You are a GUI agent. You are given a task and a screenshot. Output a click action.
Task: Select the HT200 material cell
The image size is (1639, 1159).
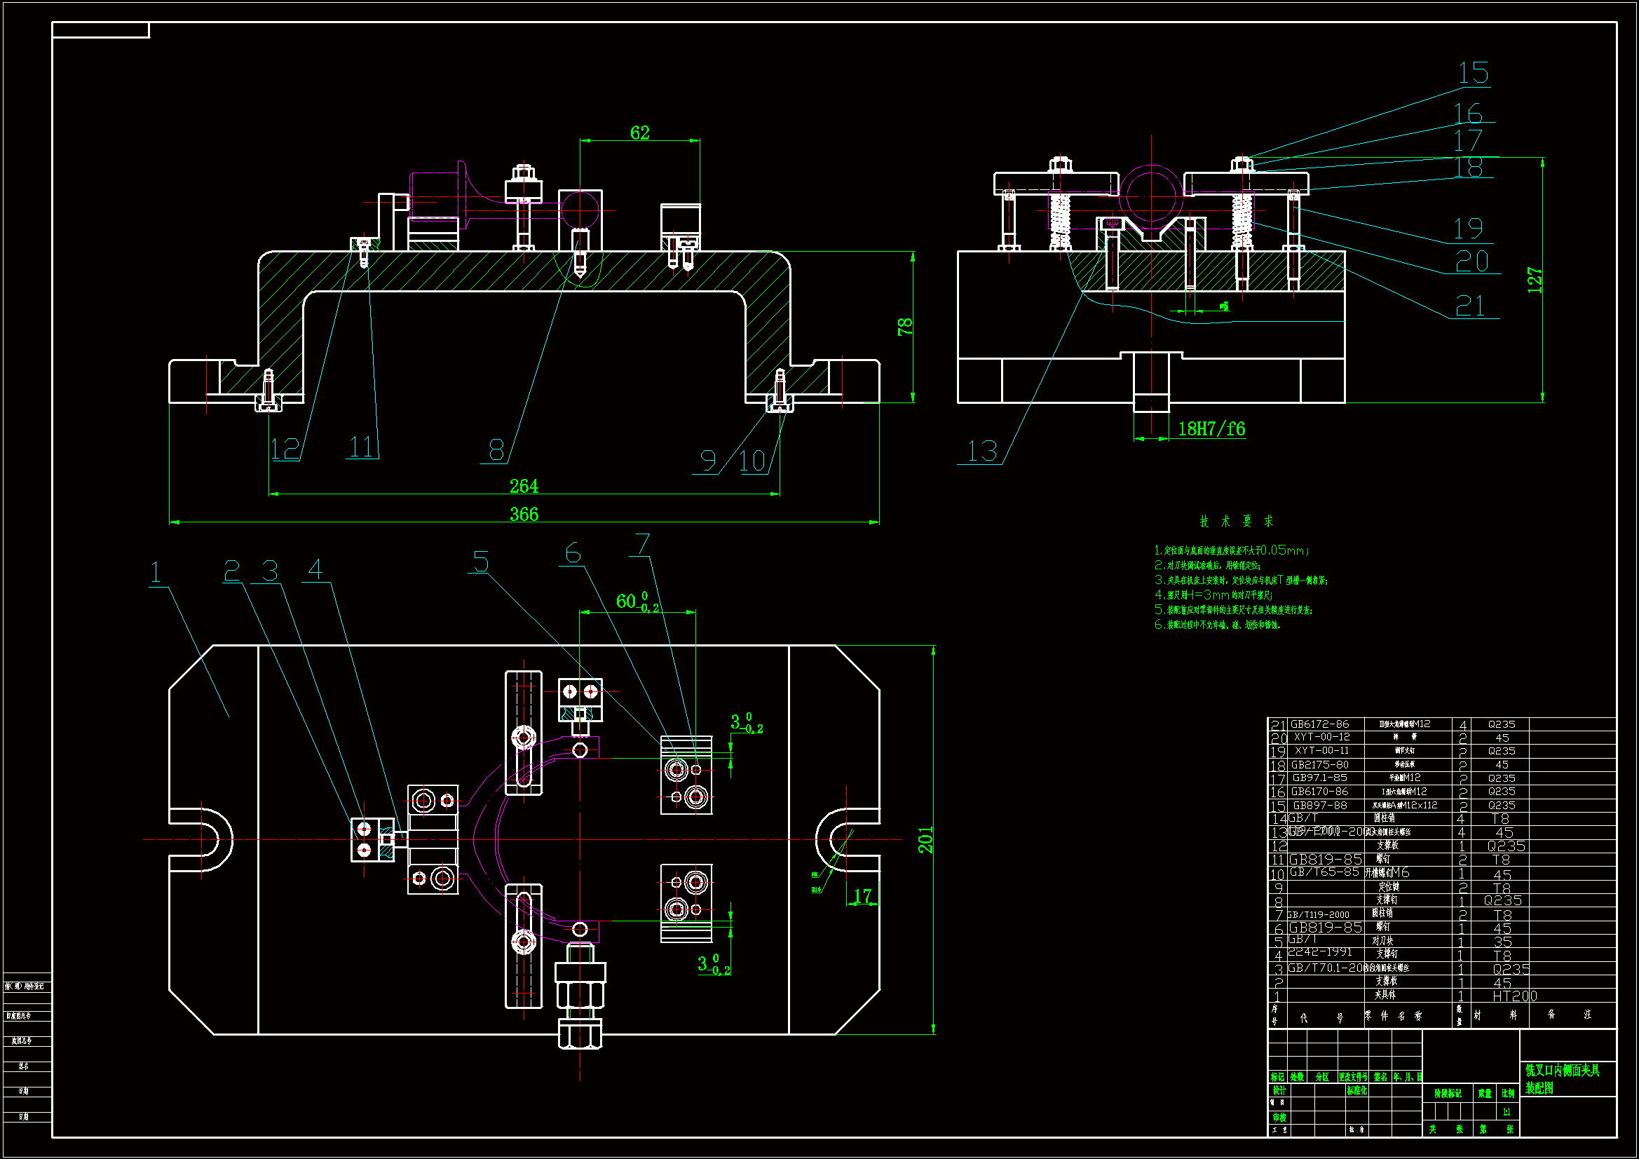pyautogui.click(x=1514, y=996)
